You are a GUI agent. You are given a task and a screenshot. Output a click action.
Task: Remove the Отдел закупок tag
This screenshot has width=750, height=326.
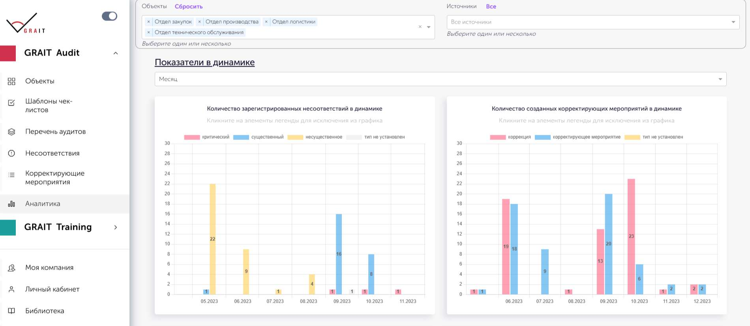tap(148, 22)
